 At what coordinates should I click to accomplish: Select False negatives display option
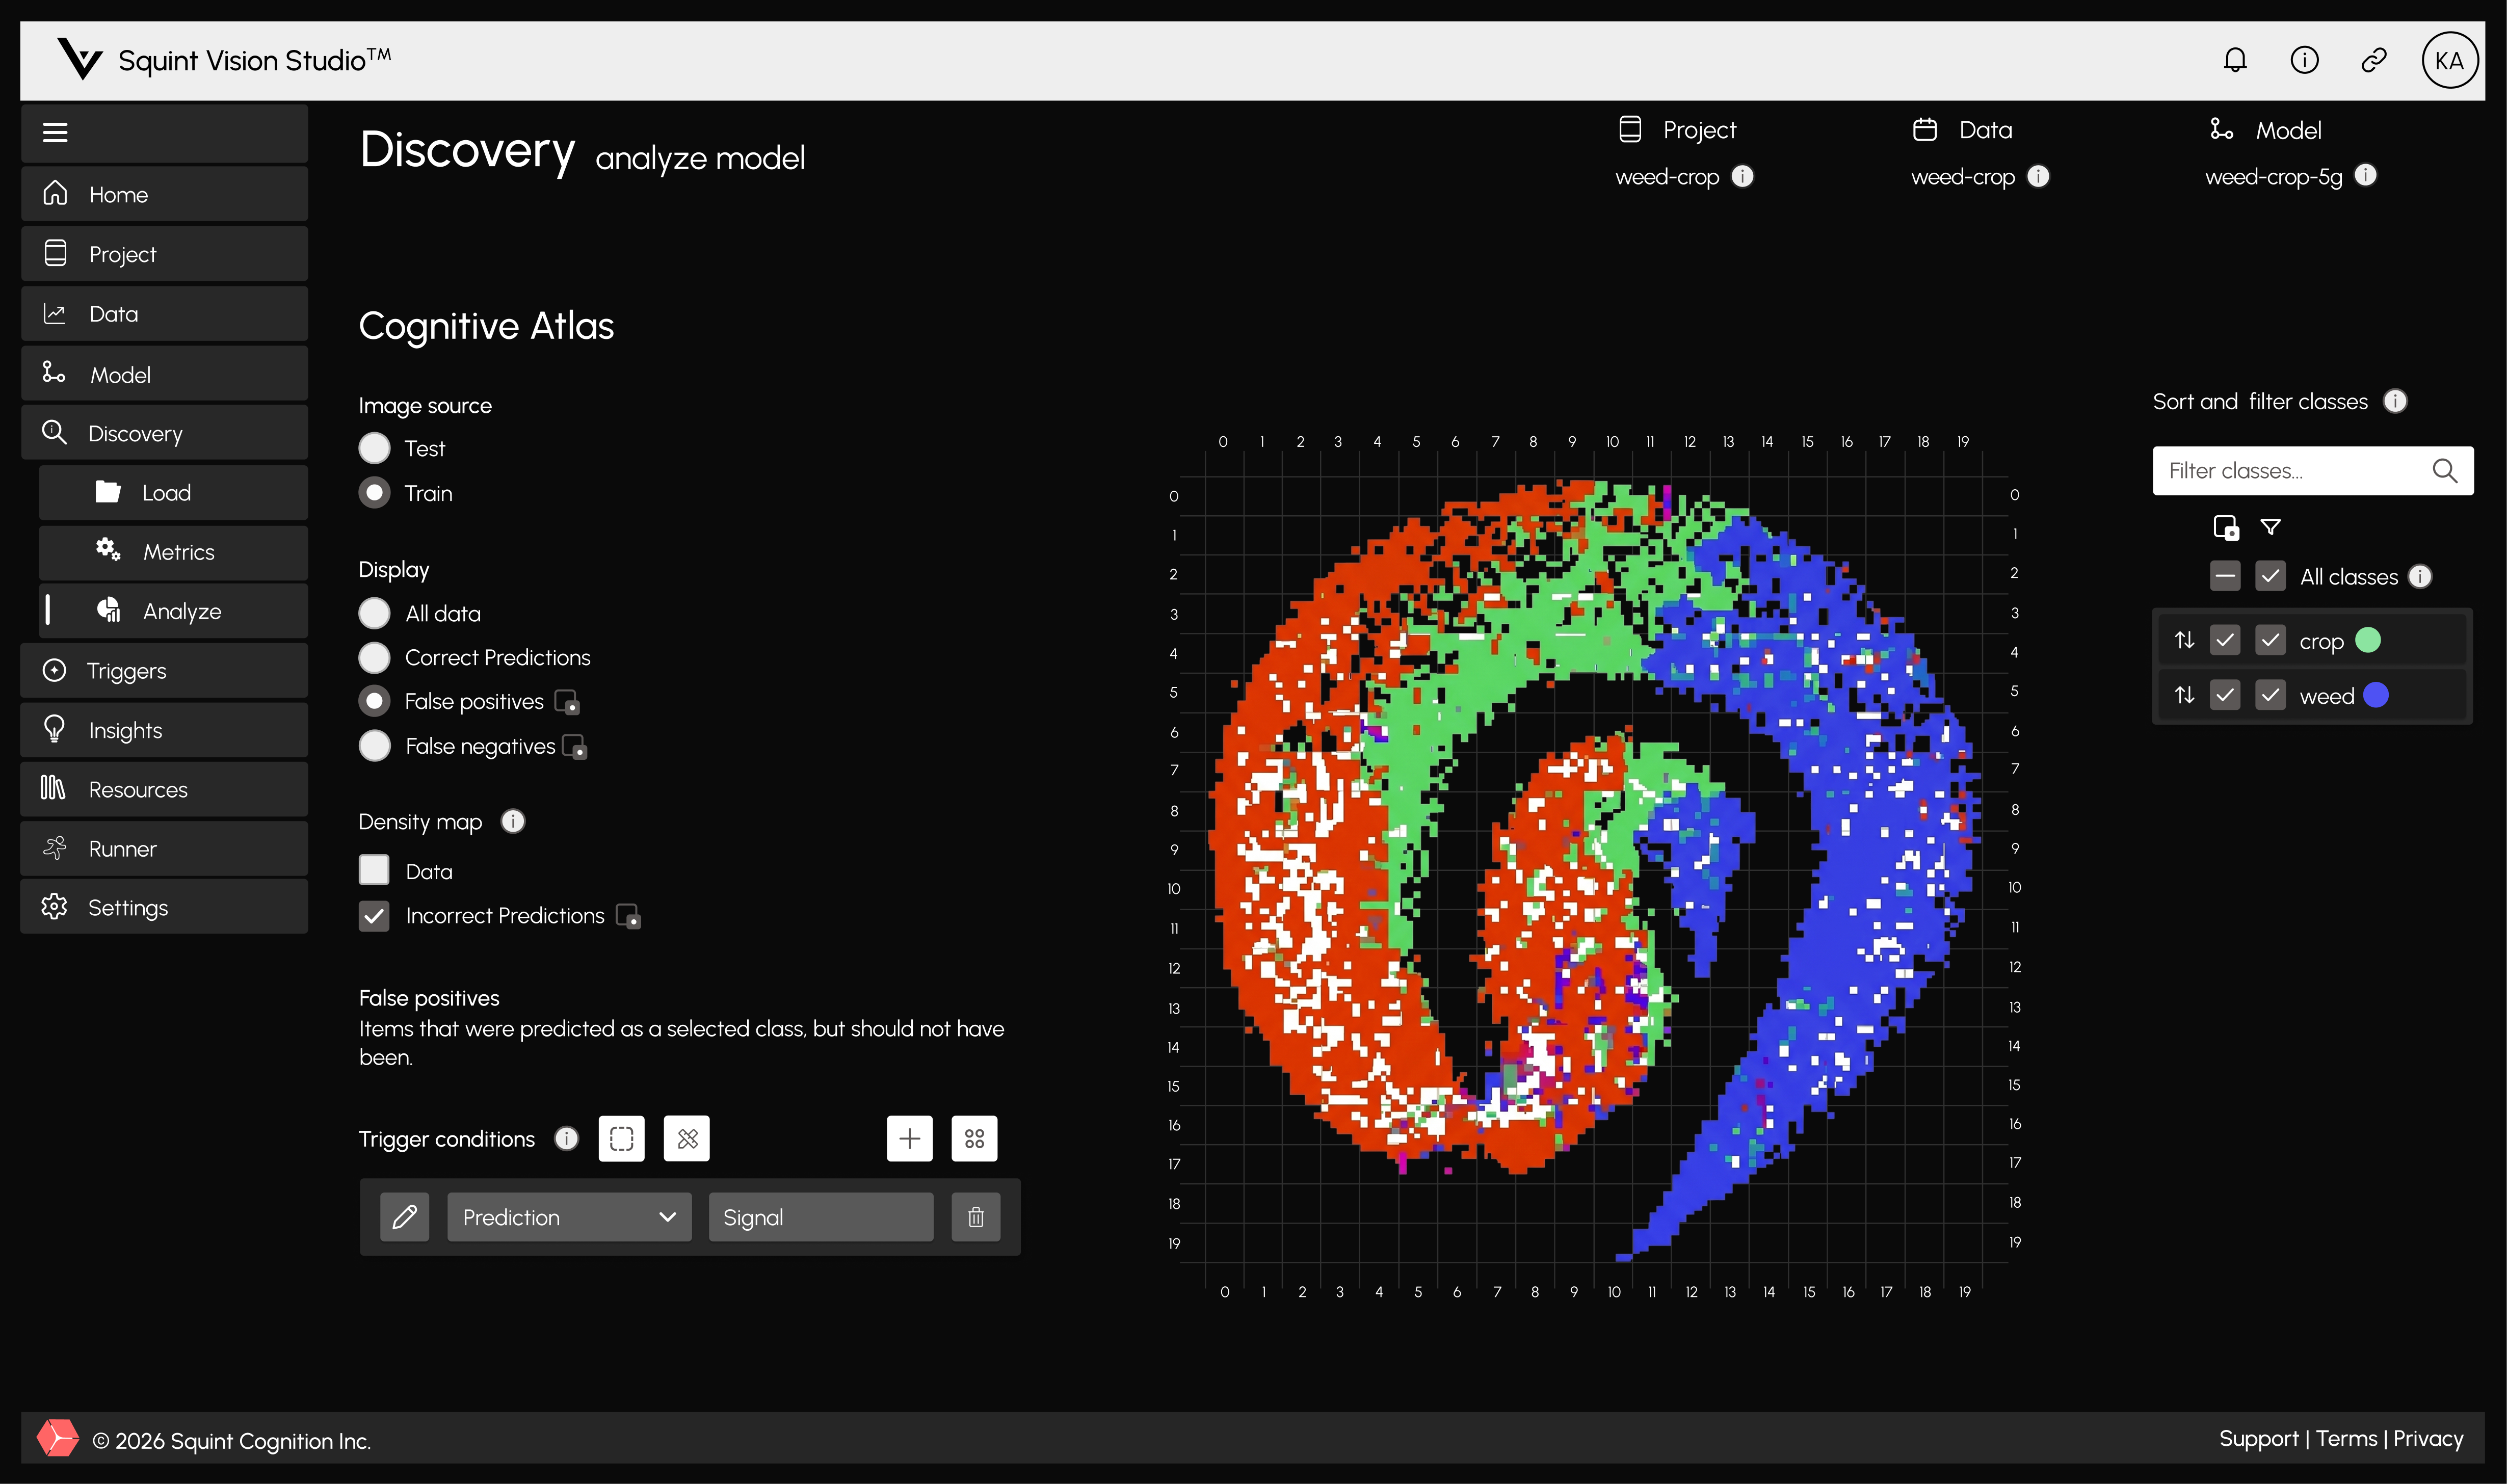(x=374, y=746)
